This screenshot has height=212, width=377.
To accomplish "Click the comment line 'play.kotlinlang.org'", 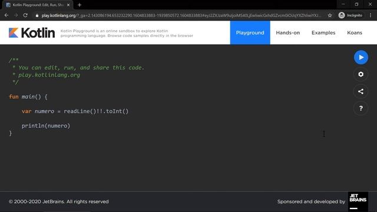I will click(x=49, y=75).
